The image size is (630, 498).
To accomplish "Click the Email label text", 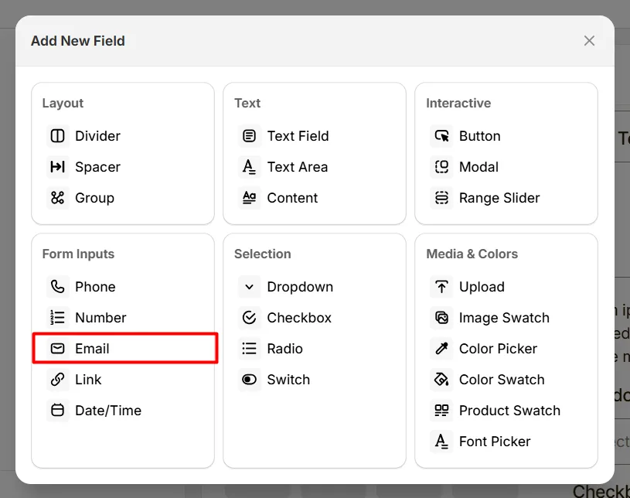I will (x=92, y=349).
